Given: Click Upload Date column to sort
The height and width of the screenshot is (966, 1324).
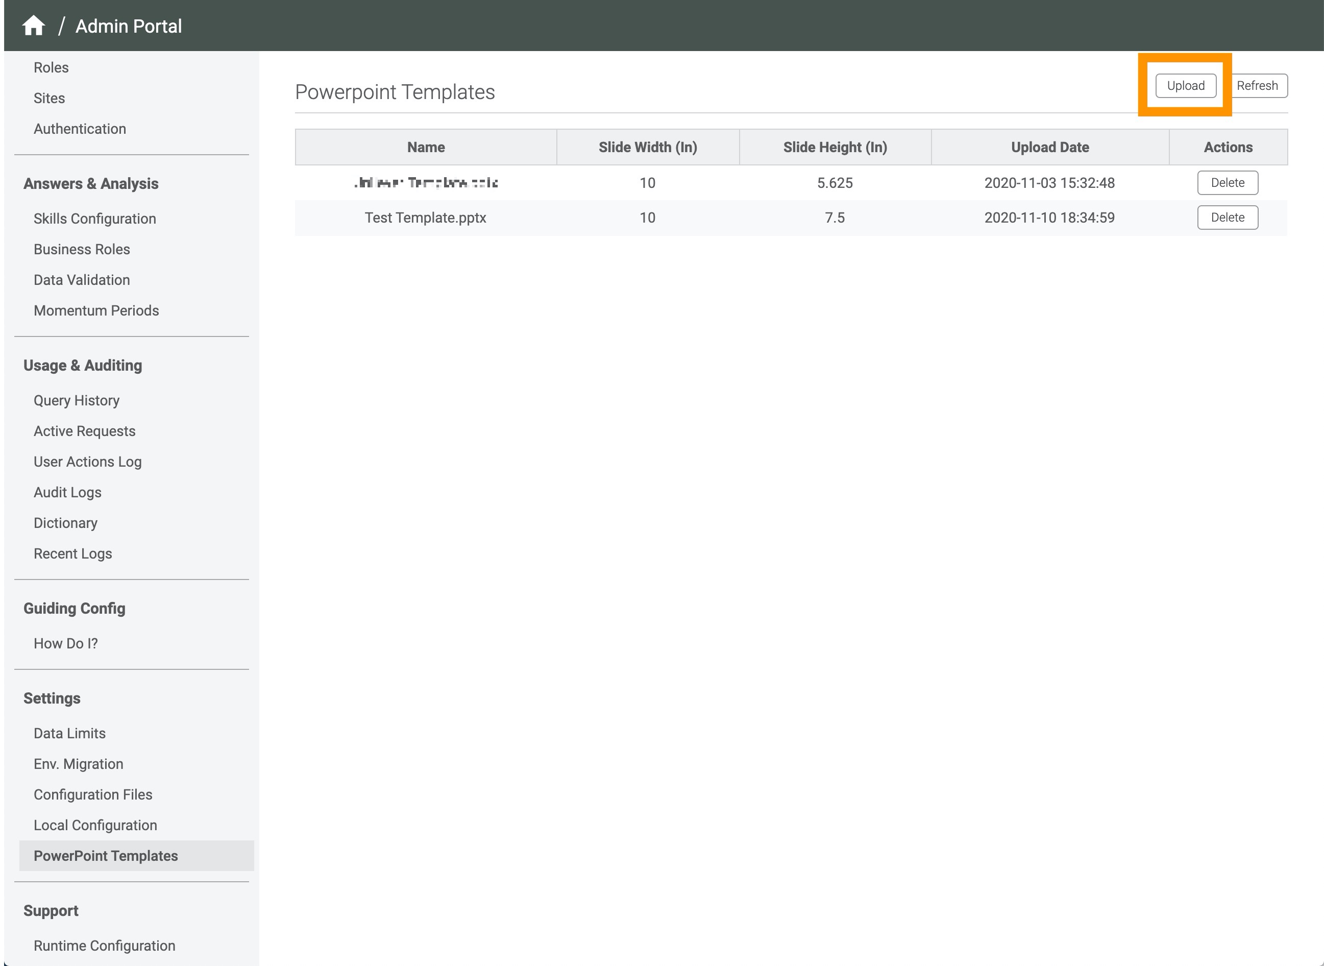Looking at the screenshot, I should (x=1048, y=147).
